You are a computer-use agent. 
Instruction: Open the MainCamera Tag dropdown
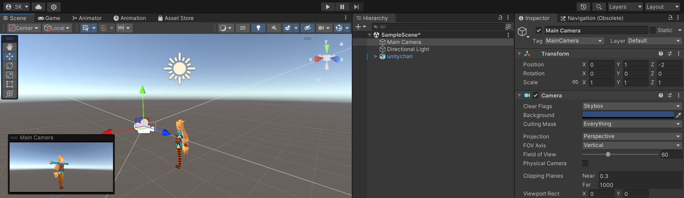click(575, 41)
